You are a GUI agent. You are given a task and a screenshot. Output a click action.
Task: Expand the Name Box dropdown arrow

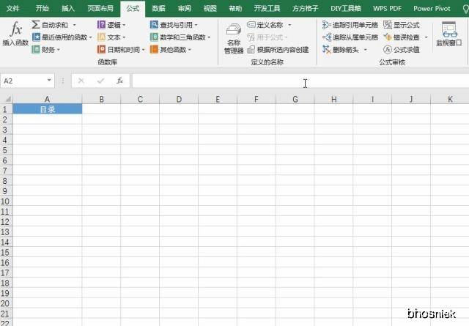[49, 81]
